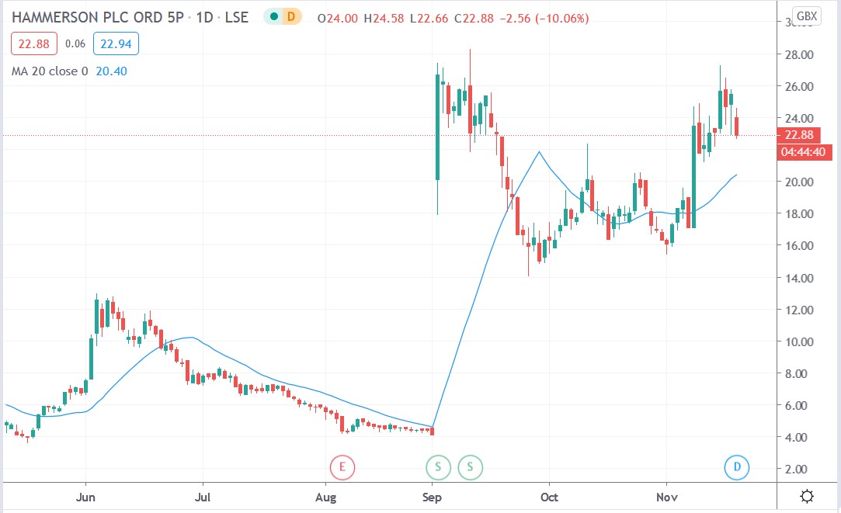Click the LSE exchange label
This screenshot has width=841, height=513.
click(x=237, y=17)
